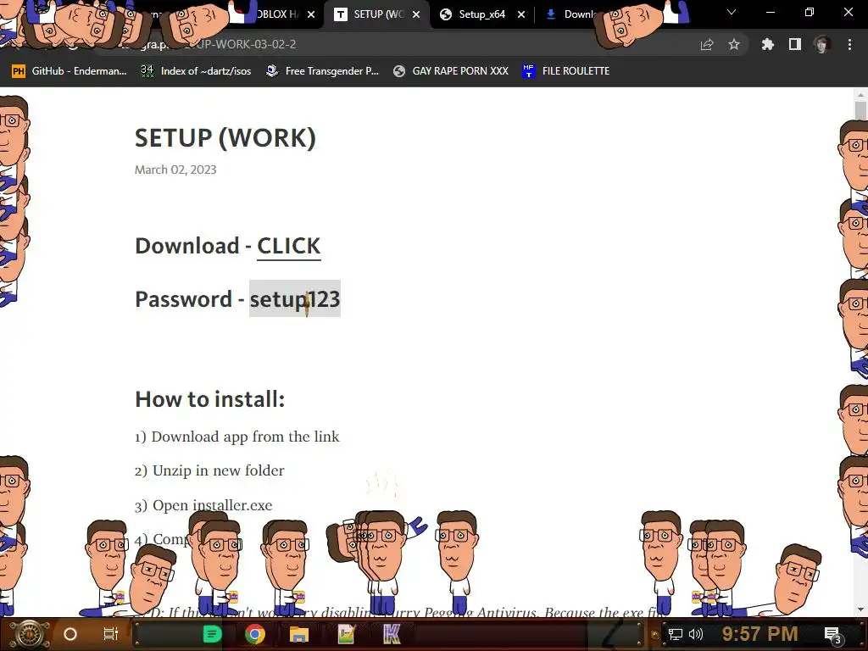Screen dimensions: 868x651
Task: Open Google Chrome from the taskbar
Action: (x=255, y=634)
